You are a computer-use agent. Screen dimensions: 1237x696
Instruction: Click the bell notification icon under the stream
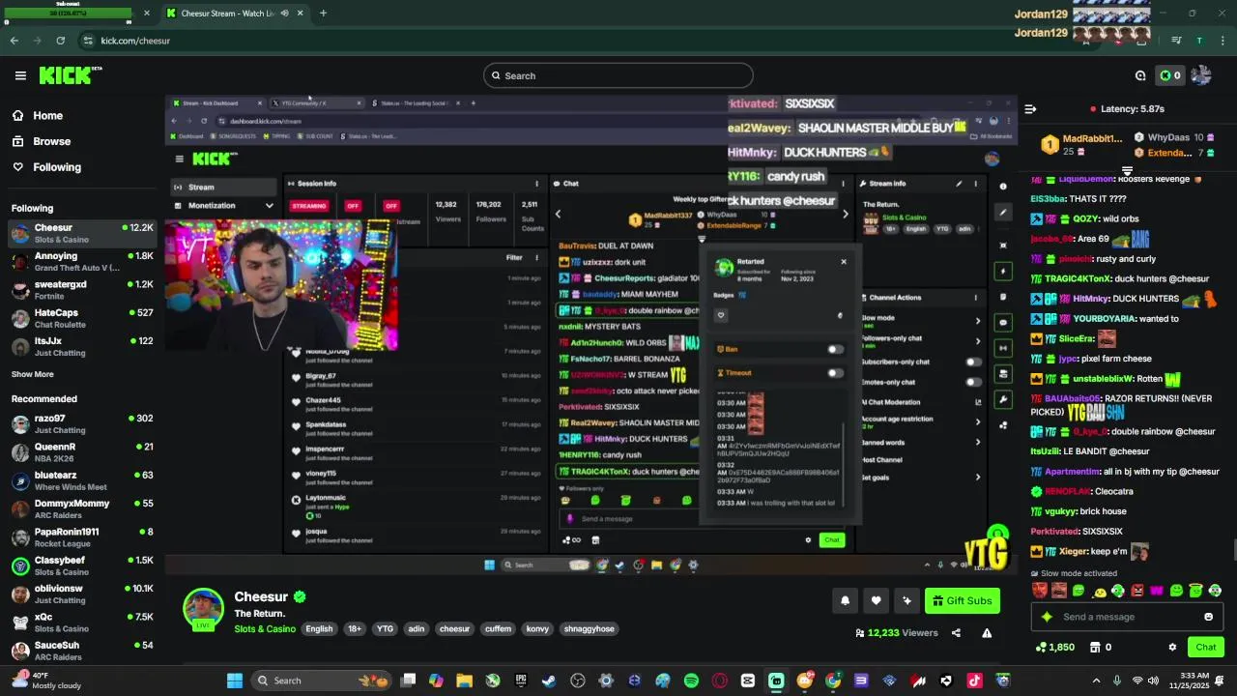pos(845,600)
